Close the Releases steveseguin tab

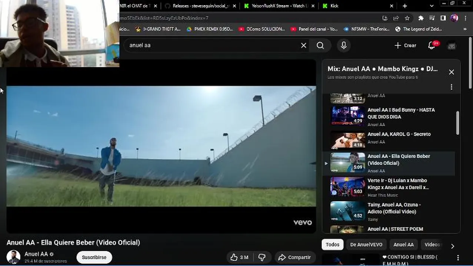[234, 6]
